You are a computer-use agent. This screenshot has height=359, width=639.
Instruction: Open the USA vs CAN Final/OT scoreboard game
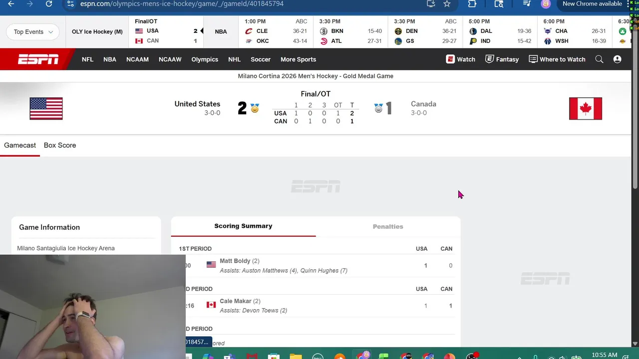166,32
